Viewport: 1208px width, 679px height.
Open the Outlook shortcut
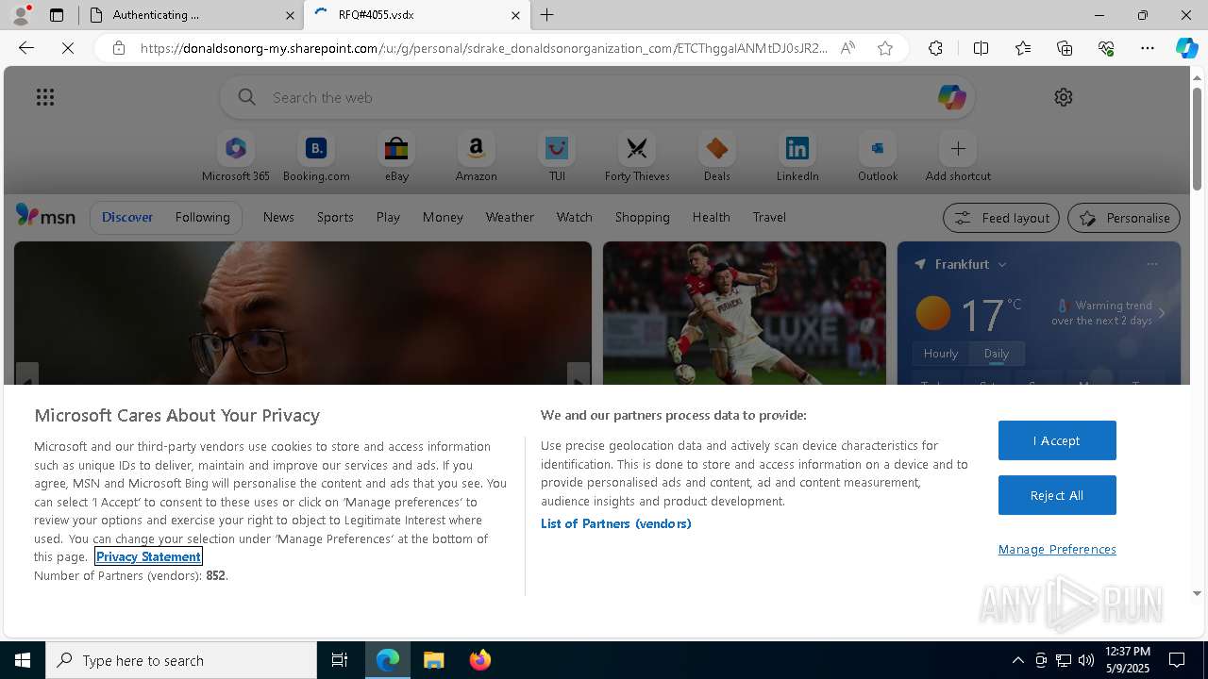878,157
